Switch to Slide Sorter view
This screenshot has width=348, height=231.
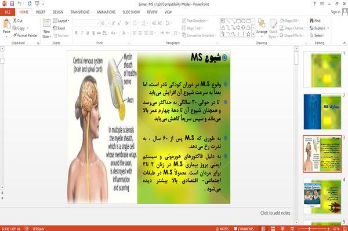(273, 229)
